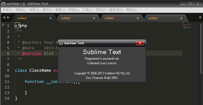Open the tab list dropdown arrow
The height and width of the screenshot is (105, 203).
click(x=200, y=18)
